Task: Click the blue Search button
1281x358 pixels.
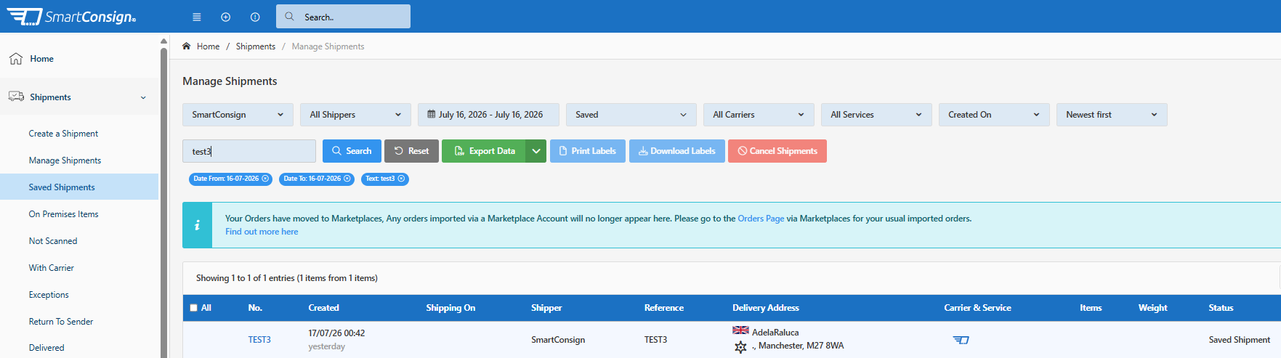Action: 352,151
